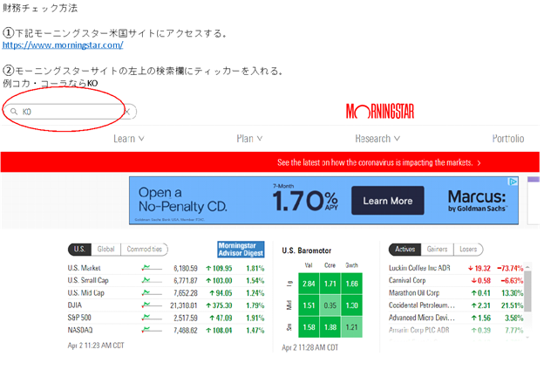Click the mid core barometer cell 0.95
This screenshot has height=377, width=544.
coord(330,305)
